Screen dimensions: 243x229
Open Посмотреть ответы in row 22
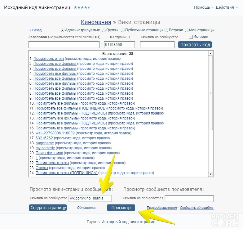[52, 163]
